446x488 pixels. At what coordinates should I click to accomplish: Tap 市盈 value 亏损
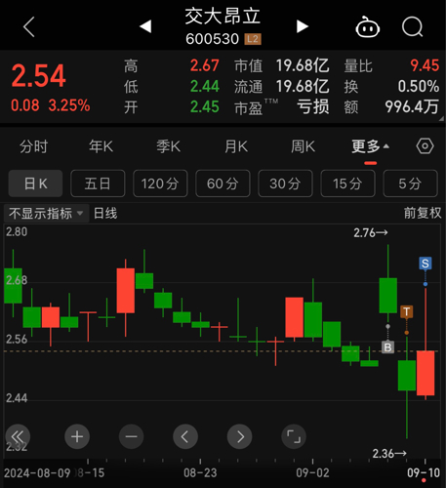point(313,107)
